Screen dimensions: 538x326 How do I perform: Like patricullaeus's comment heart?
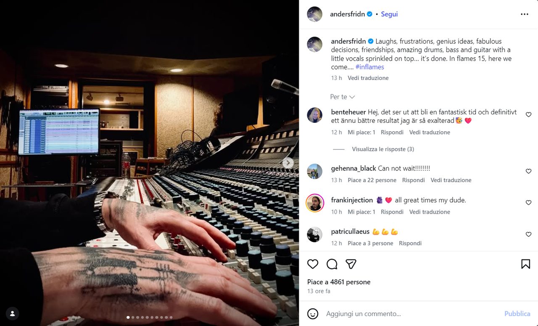click(529, 234)
